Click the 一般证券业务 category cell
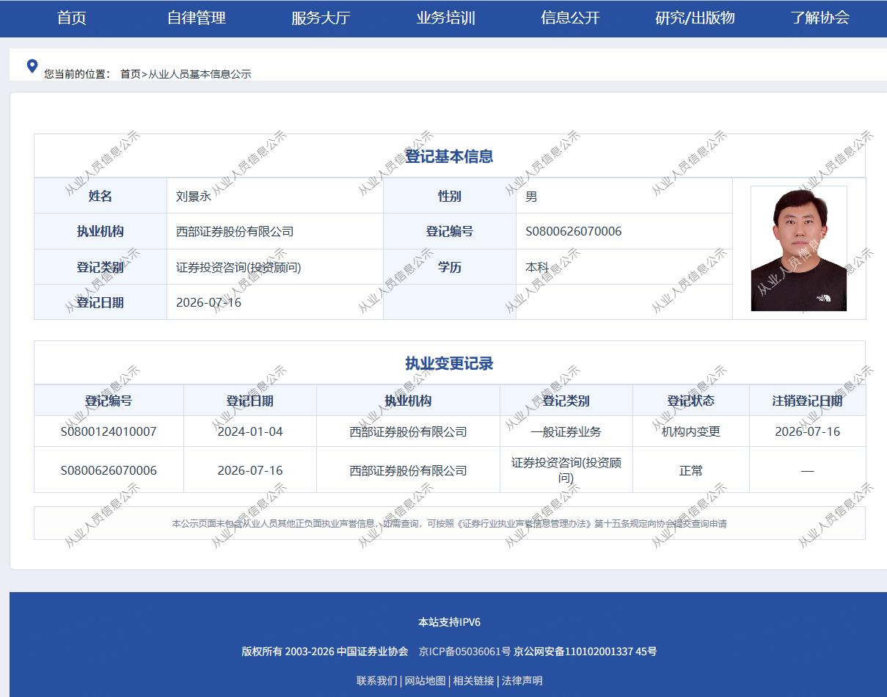The image size is (887, 697). tap(566, 431)
